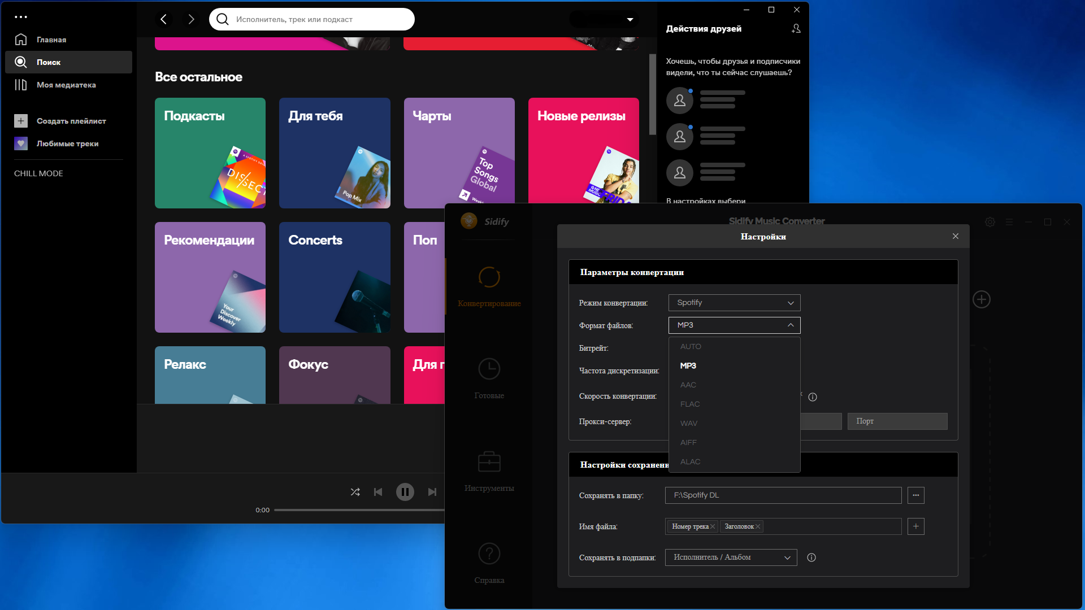Viewport: 1085px width, 610px height.
Task: Open the Подкасты category card
Action: point(210,153)
